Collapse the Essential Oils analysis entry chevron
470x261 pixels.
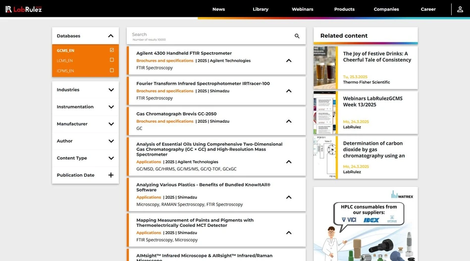289,162
